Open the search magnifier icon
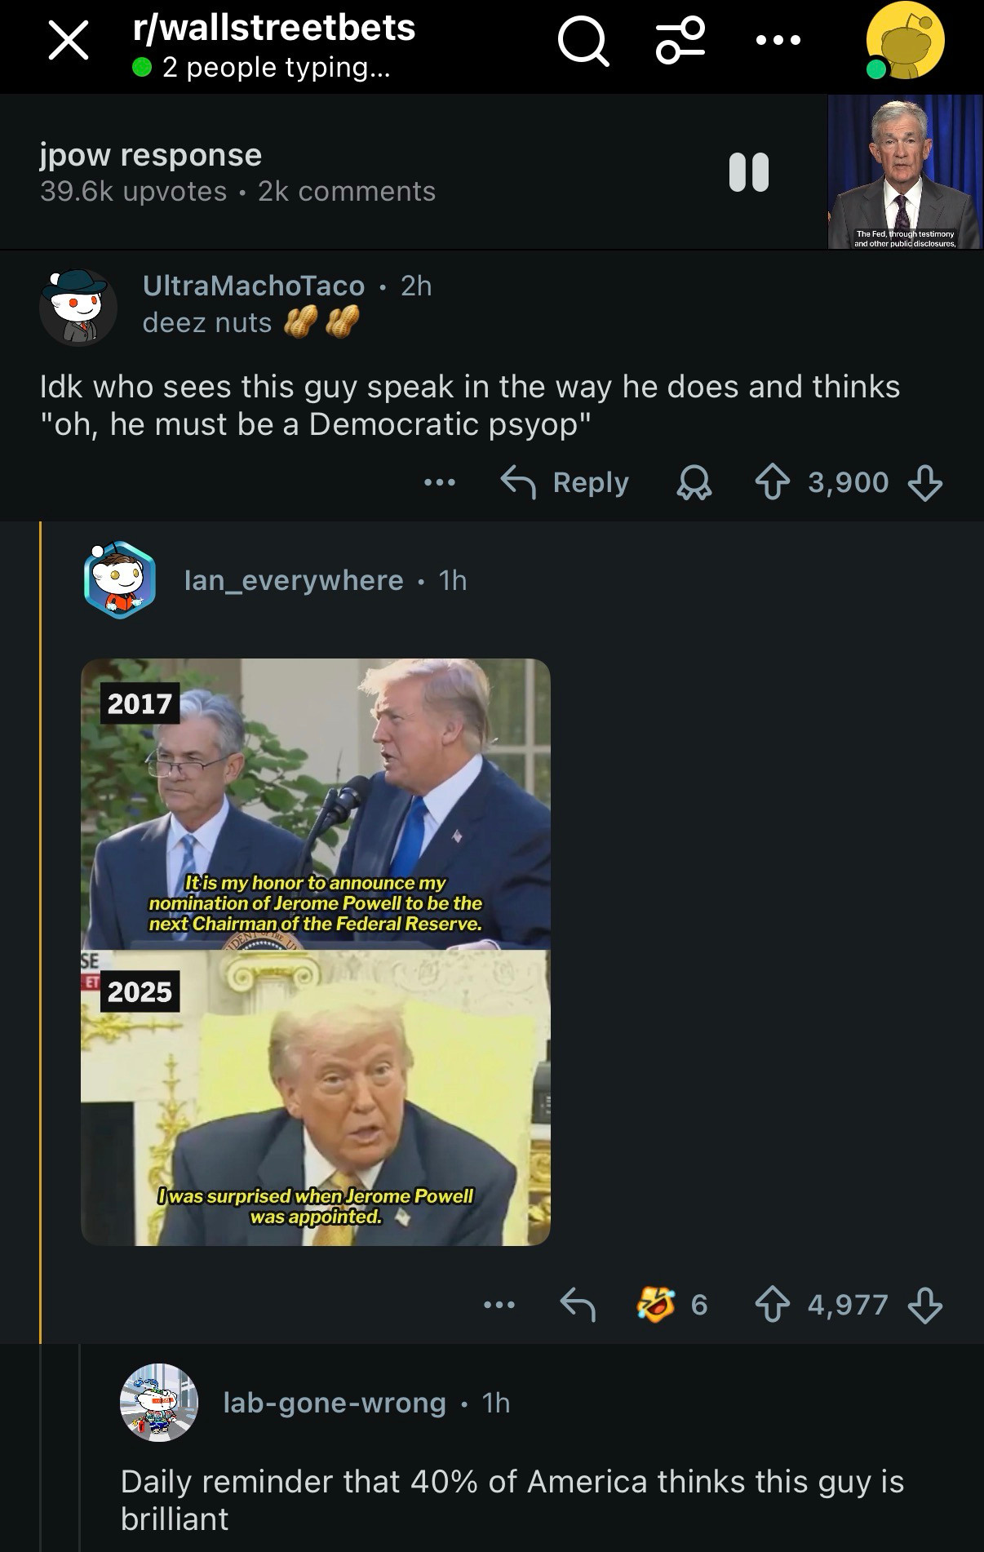 pyautogui.click(x=583, y=41)
